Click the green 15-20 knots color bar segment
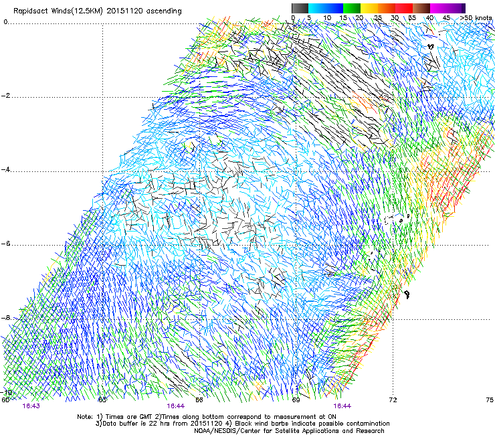The width and height of the screenshot is (495, 435). (352, 8)
